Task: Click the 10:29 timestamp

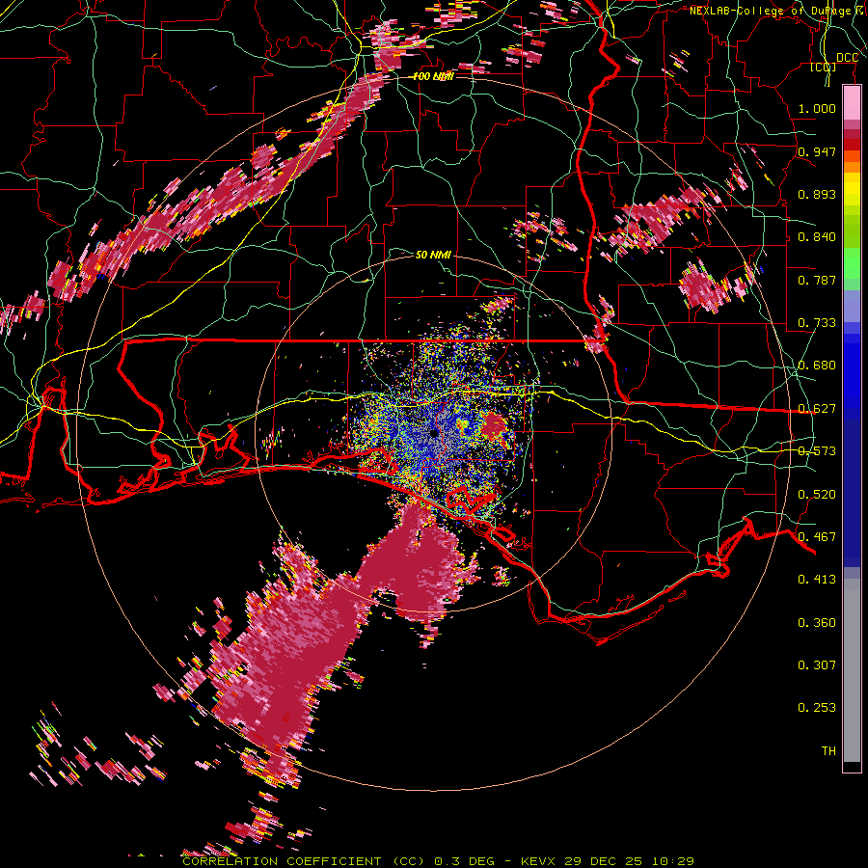Action: [x=672, y=861]
